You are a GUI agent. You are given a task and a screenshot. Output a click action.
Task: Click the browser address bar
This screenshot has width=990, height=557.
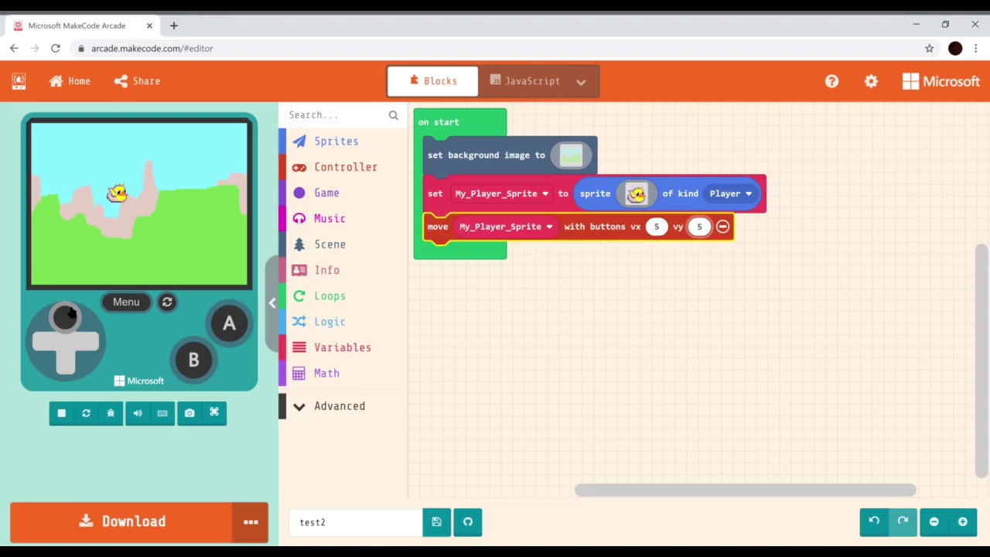pos(495,48)
